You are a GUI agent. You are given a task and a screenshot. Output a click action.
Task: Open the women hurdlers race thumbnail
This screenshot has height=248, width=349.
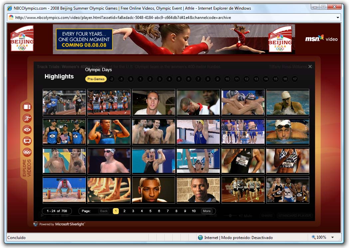pos(109,102)
